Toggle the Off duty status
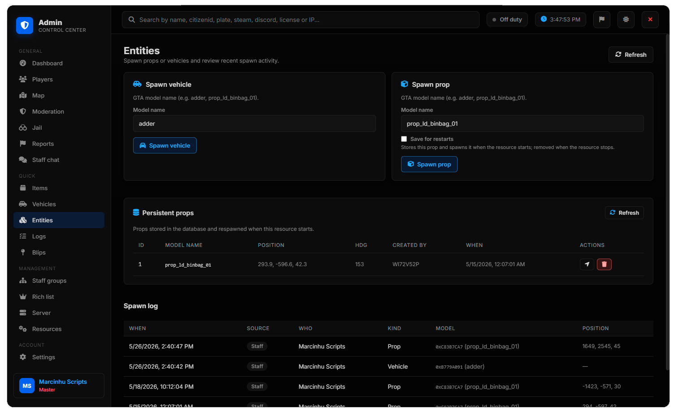678x412 pixels. [507, 20]
